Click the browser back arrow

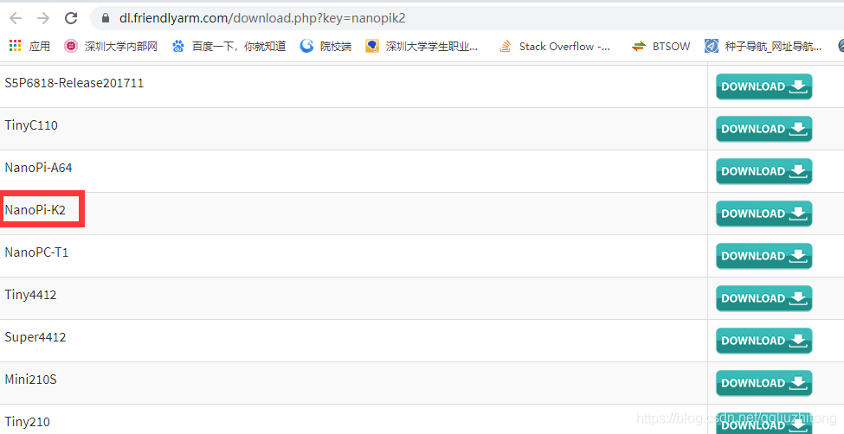(16, 18)
